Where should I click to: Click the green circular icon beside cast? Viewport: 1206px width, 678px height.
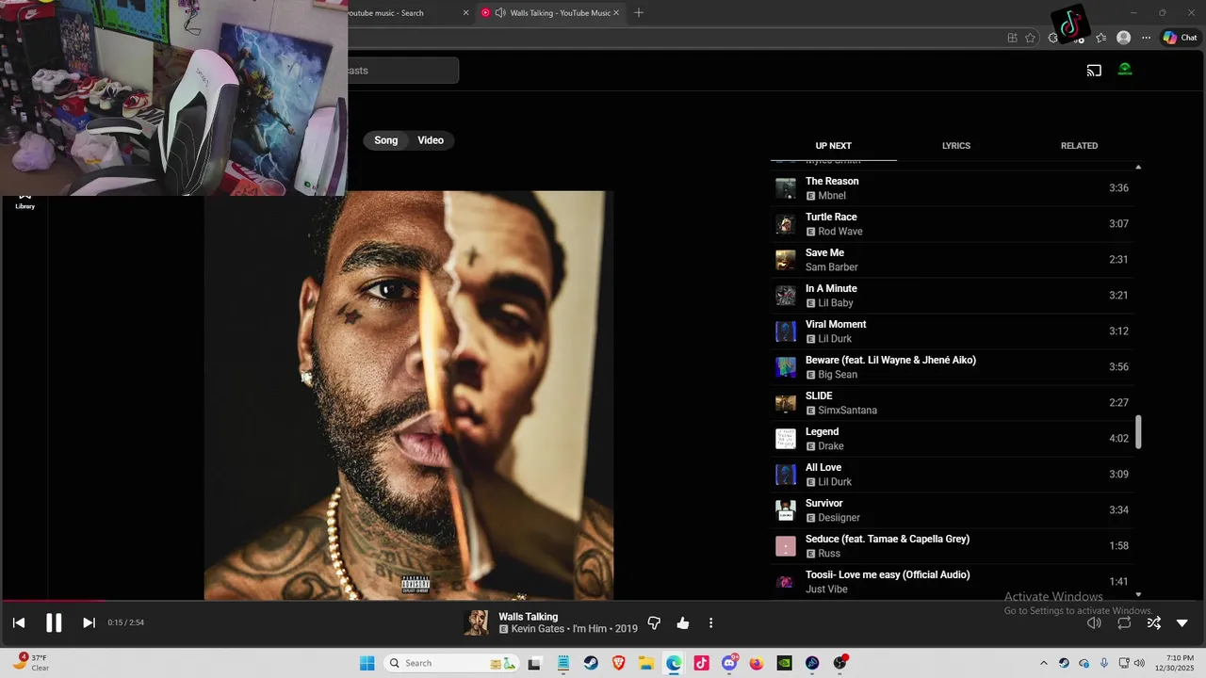click(1125, 70)
